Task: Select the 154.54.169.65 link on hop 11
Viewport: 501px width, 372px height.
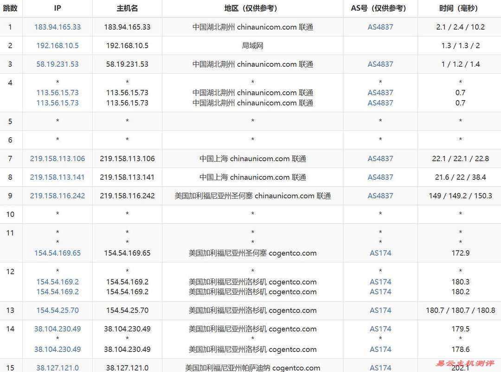Action: pos(57,253)
